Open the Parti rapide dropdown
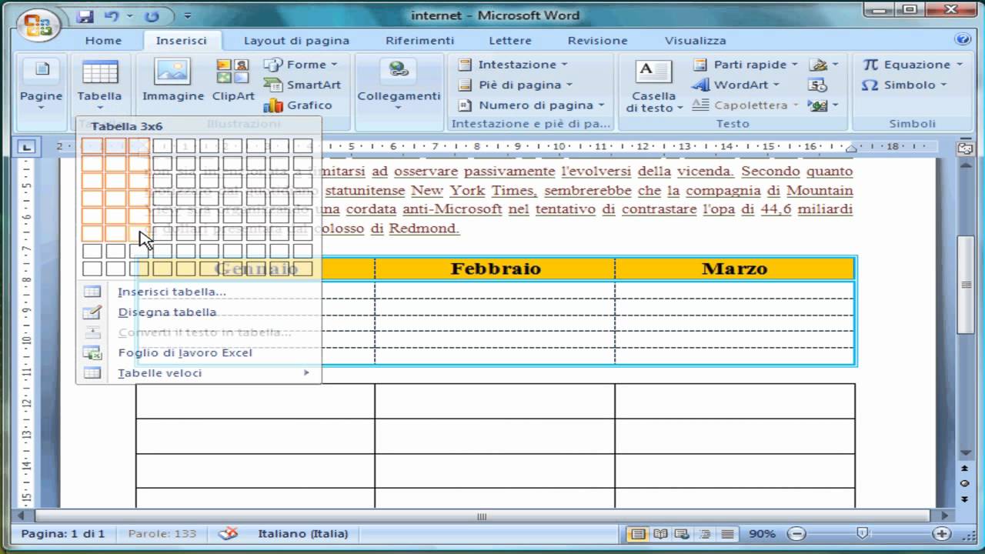 pyautogui.click(x=745, y=65)
